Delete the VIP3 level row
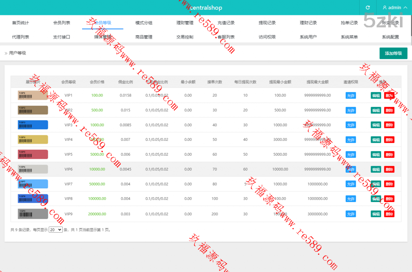The height and width of the screenshot is (272, 412). point(389,125)
